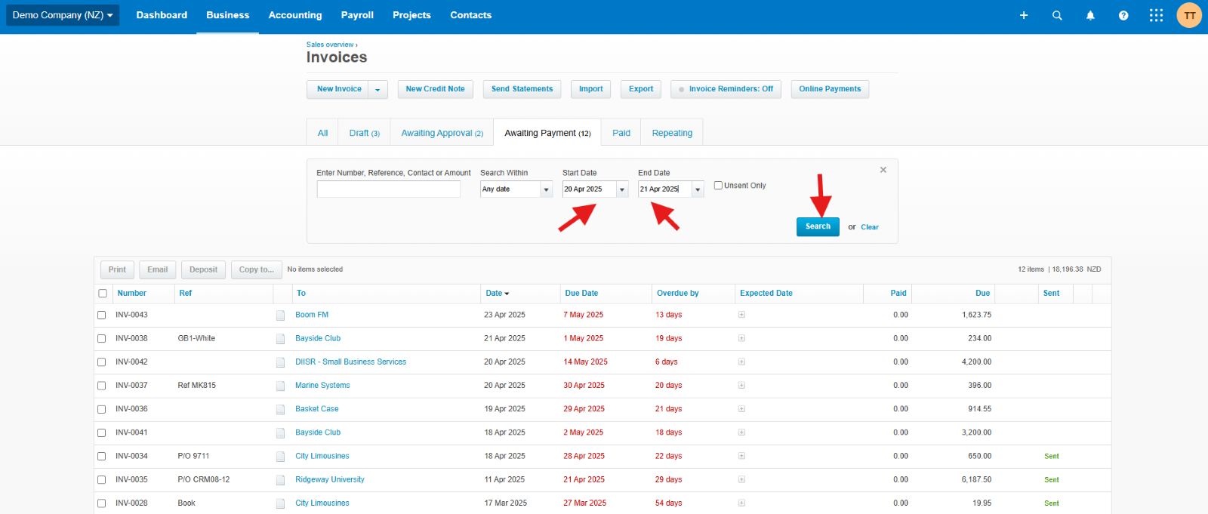
Task: Click the Print button above the table
Action: 117,269
